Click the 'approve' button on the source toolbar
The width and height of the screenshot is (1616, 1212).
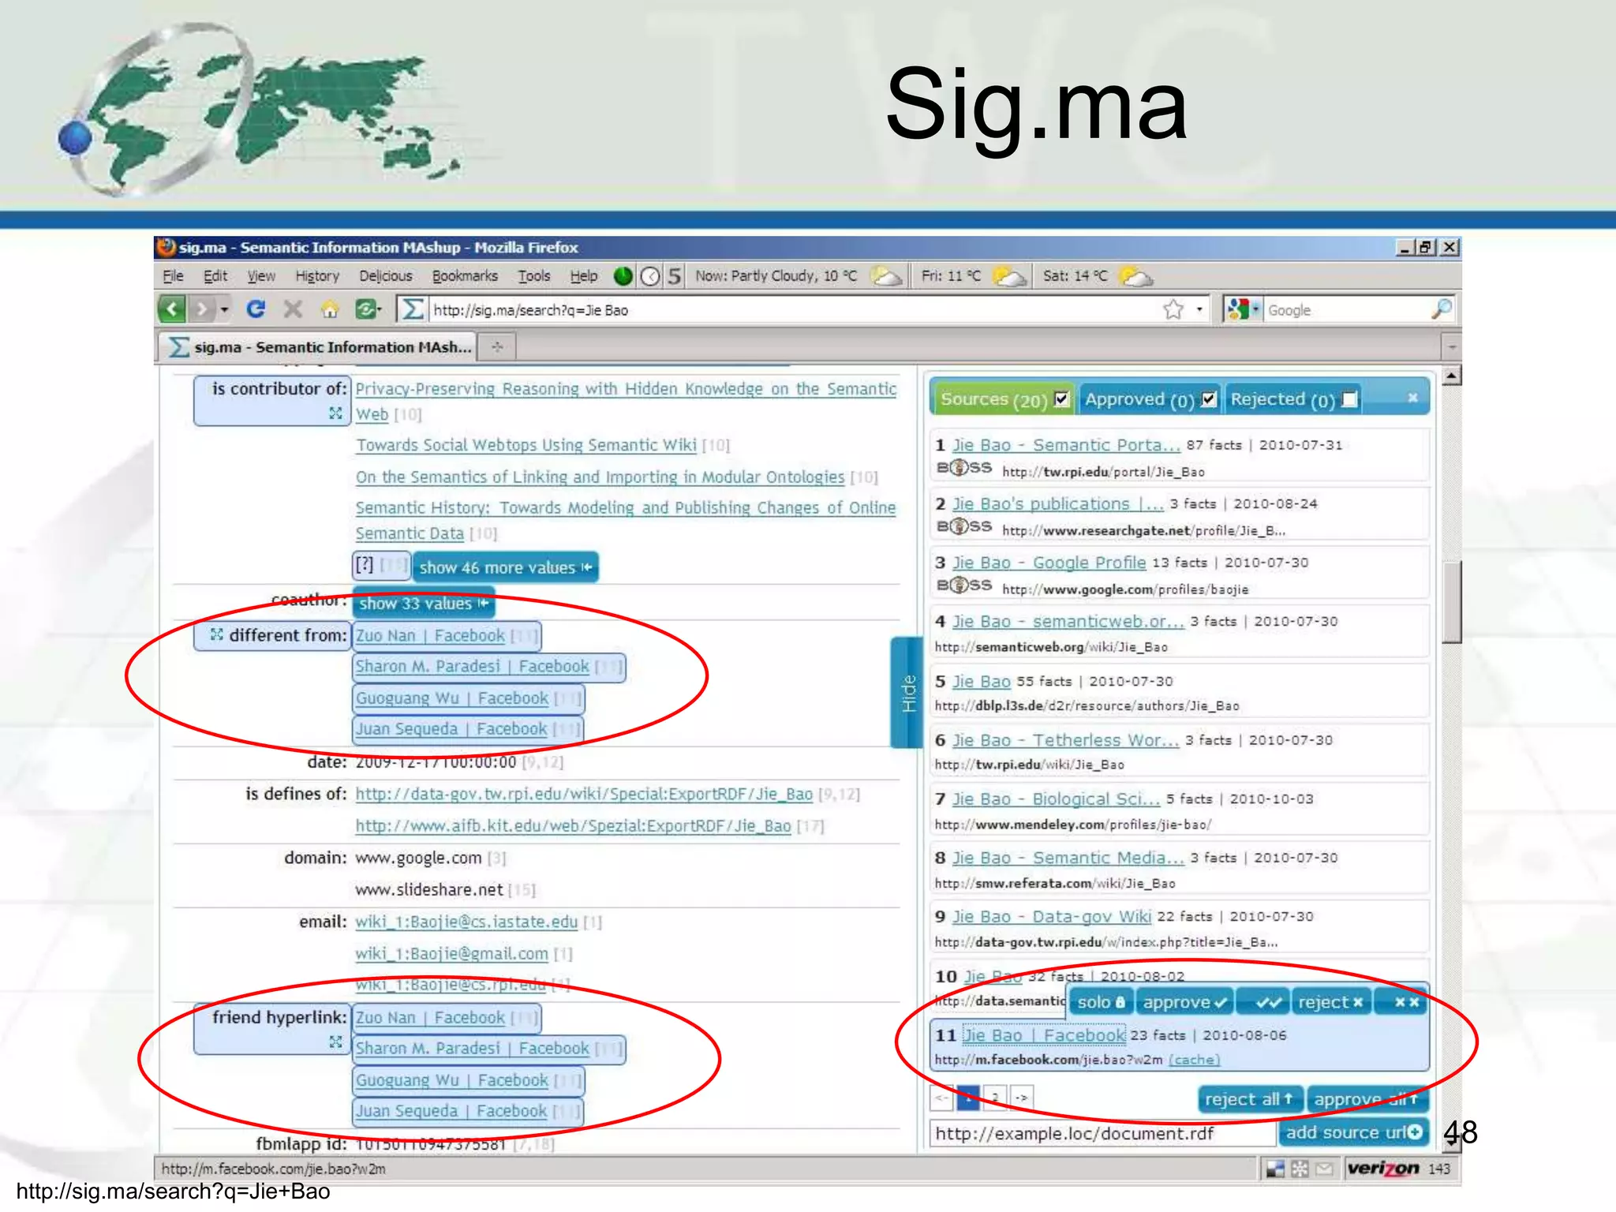click(x=1185, y=1002)
